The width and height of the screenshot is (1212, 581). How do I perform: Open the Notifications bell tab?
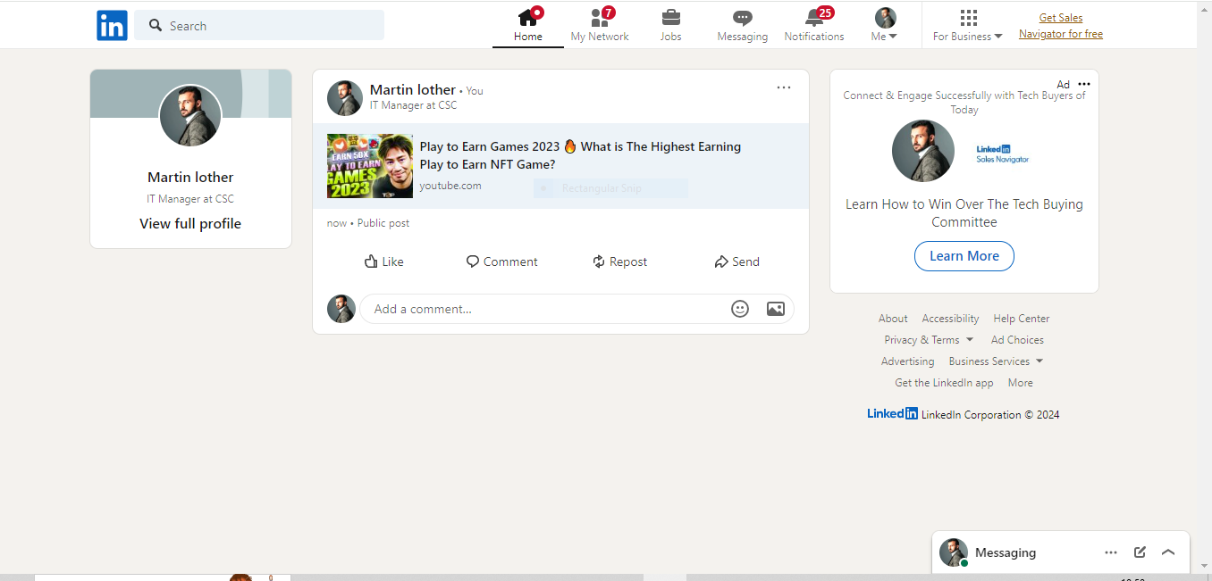pos(814,25)
